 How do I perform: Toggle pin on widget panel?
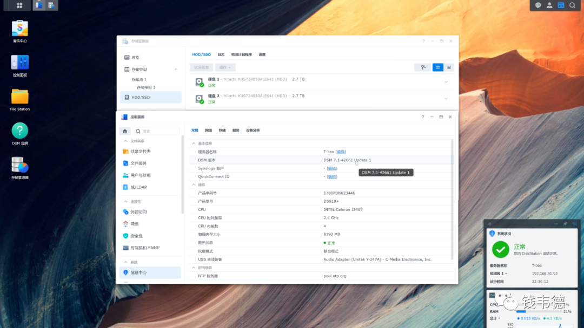(565, 224)
